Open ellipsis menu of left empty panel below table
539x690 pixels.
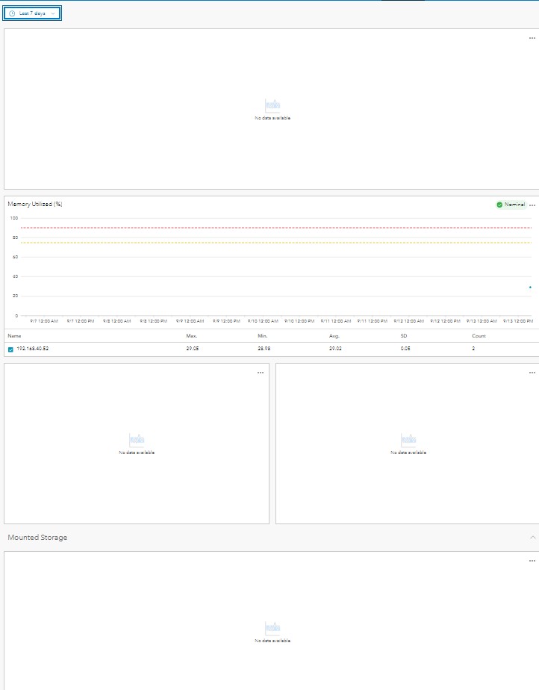[x=261, y=373]
